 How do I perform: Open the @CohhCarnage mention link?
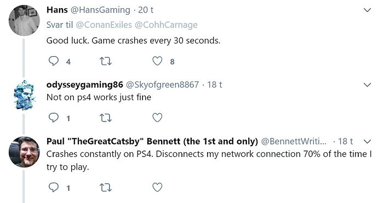click(166, 25)
